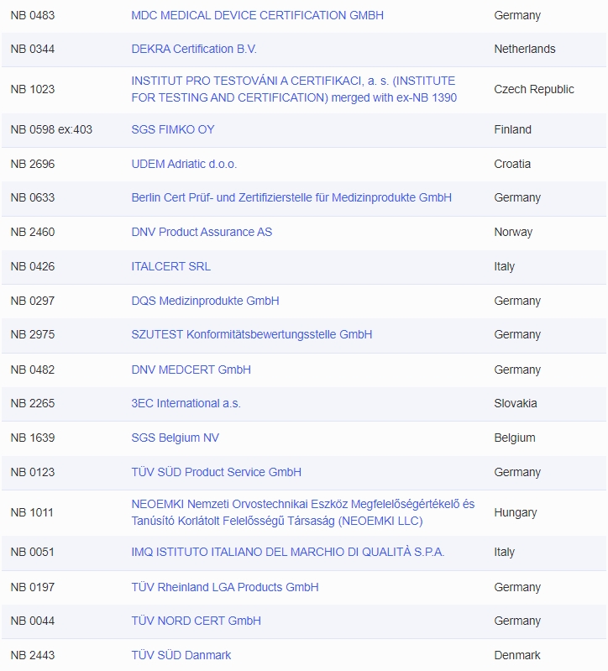608x671 pixels.
Task: Click the DEKRA Certification B.V. link
Action: coord(194,49)
